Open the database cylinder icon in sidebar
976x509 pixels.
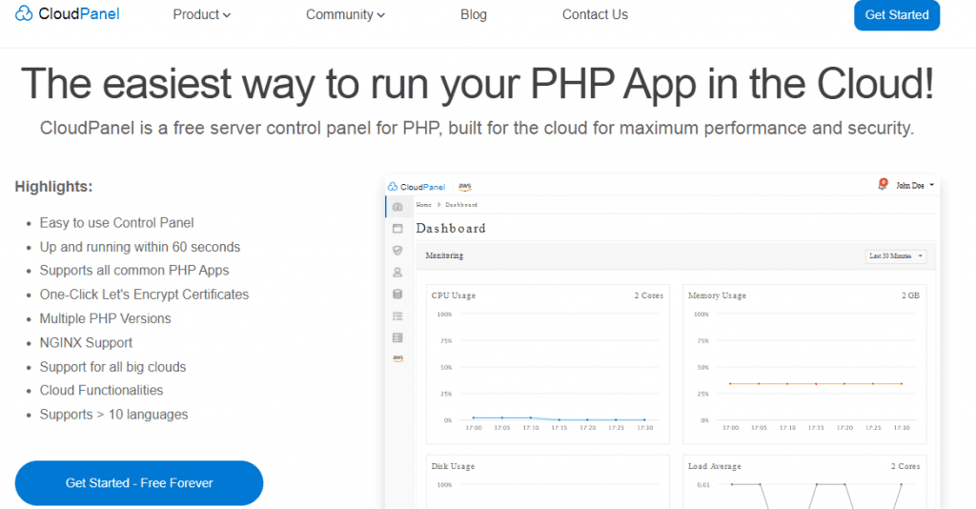click(397, 294)
